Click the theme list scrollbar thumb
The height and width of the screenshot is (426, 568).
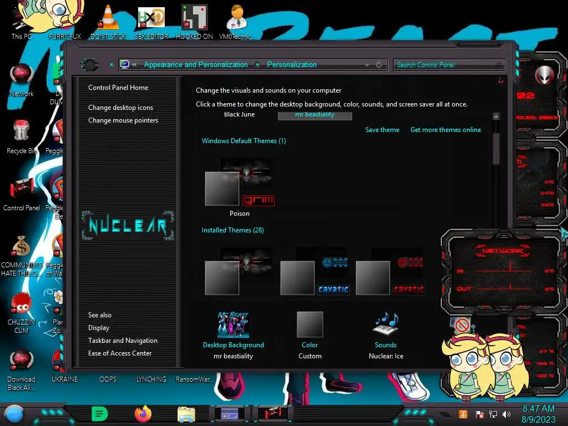click(496, 148)
